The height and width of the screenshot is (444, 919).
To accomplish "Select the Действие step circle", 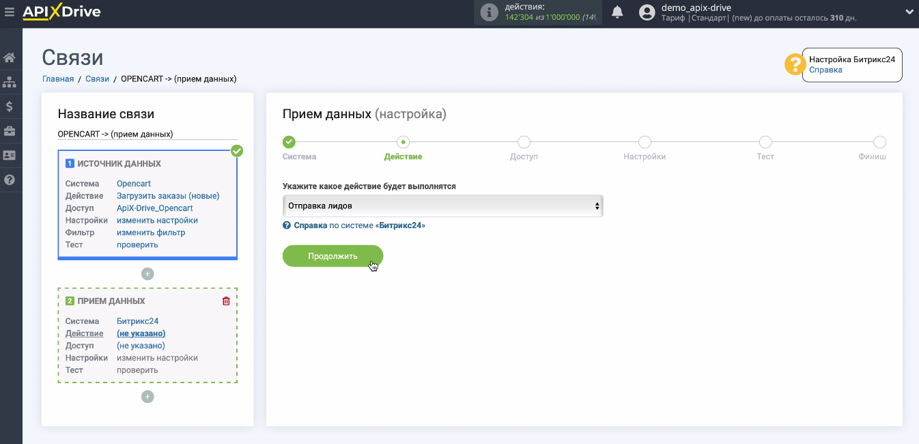I will (404, 142).
